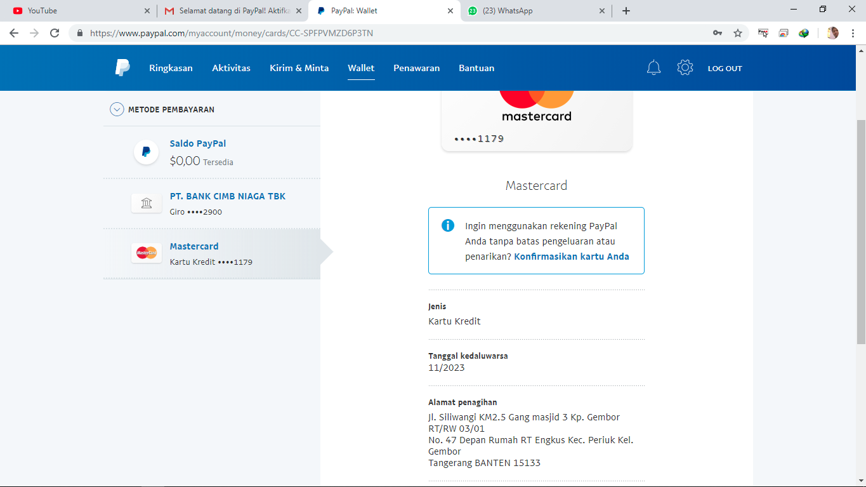The width and height of the screenshot is (866, 487).
Task: Open Penawaran menu item
Action: [x=416, y=68]
